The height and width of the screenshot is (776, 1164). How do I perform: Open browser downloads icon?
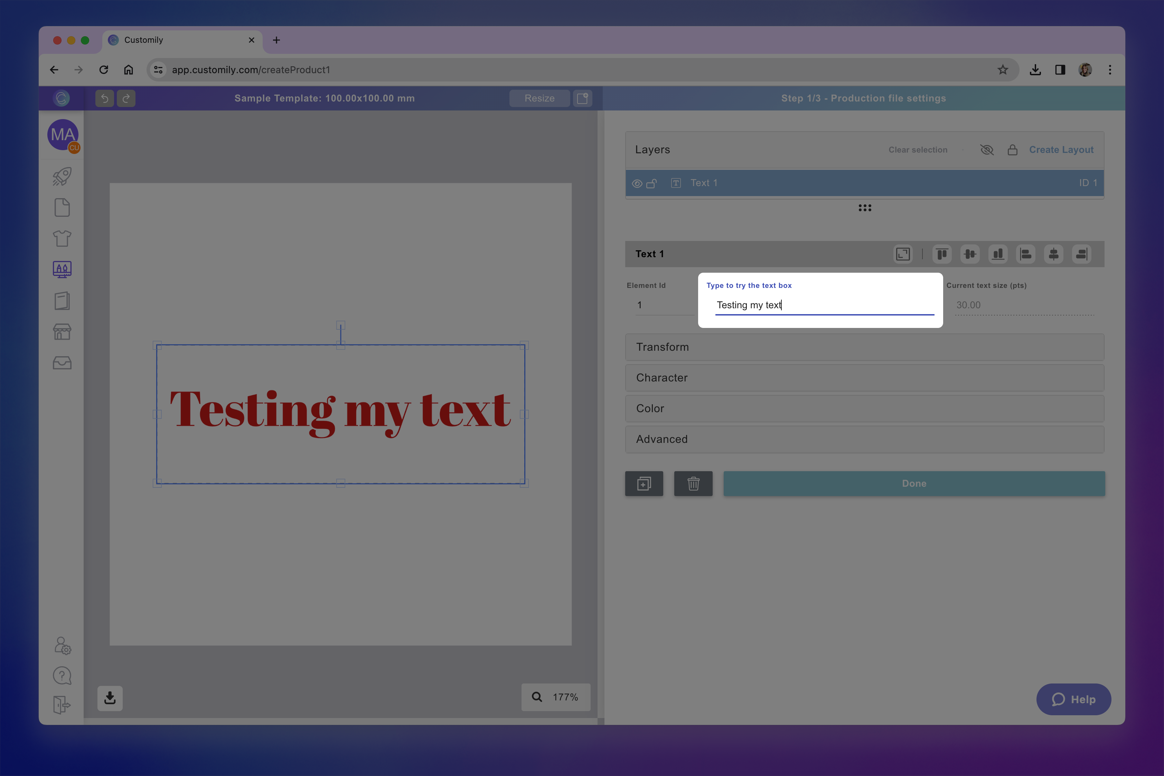click(1035, 70)
